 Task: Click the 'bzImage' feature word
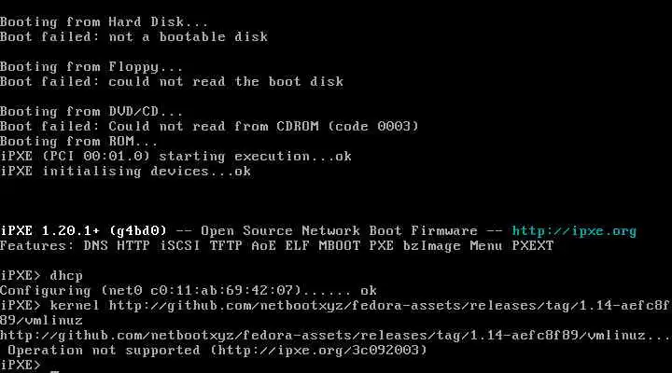coord(431,246)
